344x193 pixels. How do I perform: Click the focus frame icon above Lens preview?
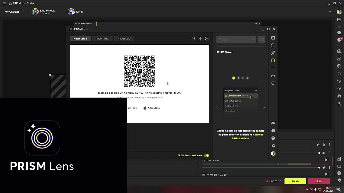(x=207, y=39)
